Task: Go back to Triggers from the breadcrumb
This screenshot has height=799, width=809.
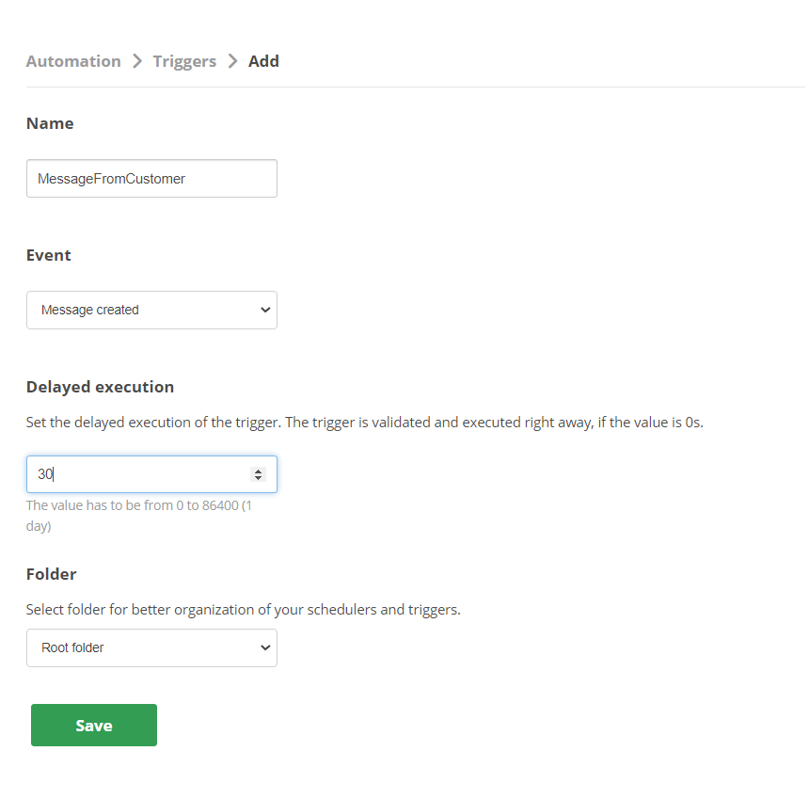Action: (x=184, y=60)
